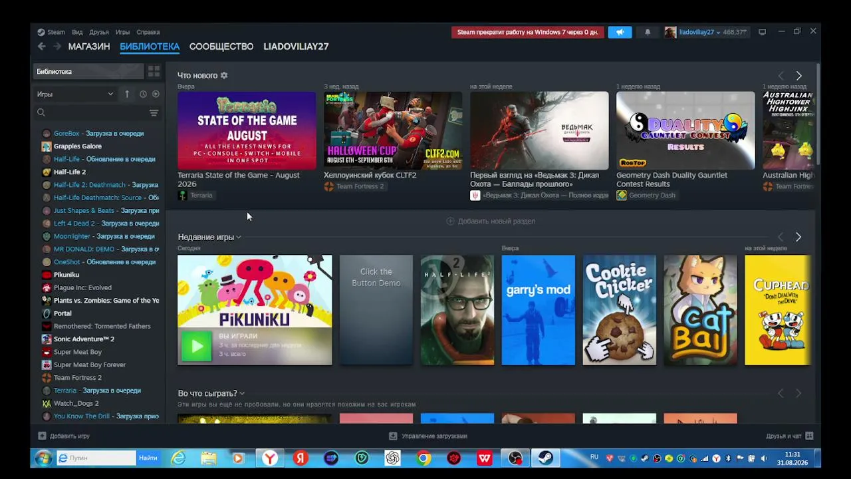Open the Steam menu
Viewport: 851px width, 479px height.
(51, 32)
